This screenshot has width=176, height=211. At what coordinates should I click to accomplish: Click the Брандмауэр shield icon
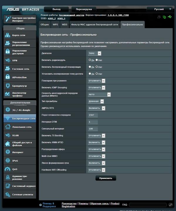pos(8,86)
